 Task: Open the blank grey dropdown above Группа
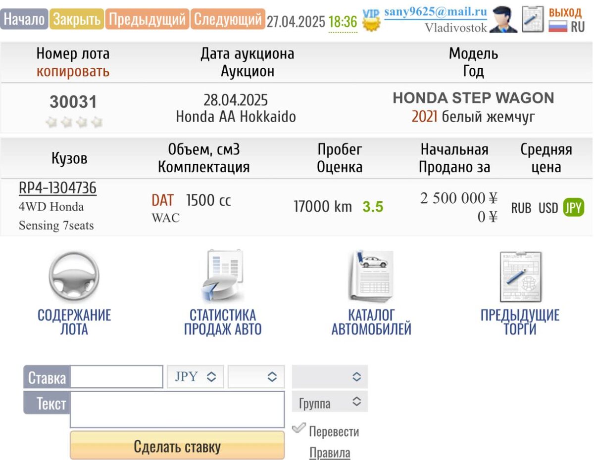pyautogui.click(x=330, y=377)
